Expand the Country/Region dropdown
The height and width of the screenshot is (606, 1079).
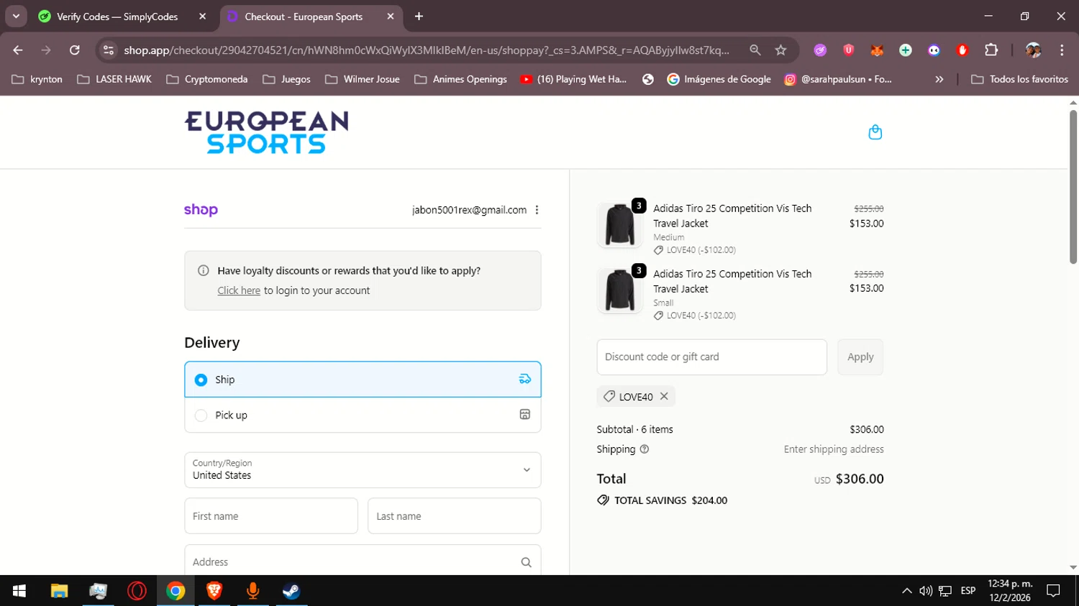[x=363, y=469]
